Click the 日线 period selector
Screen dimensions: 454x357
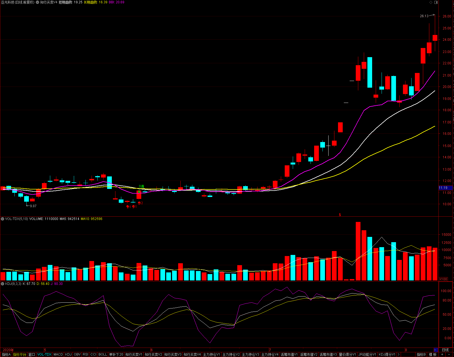click(x=445, y=350)
